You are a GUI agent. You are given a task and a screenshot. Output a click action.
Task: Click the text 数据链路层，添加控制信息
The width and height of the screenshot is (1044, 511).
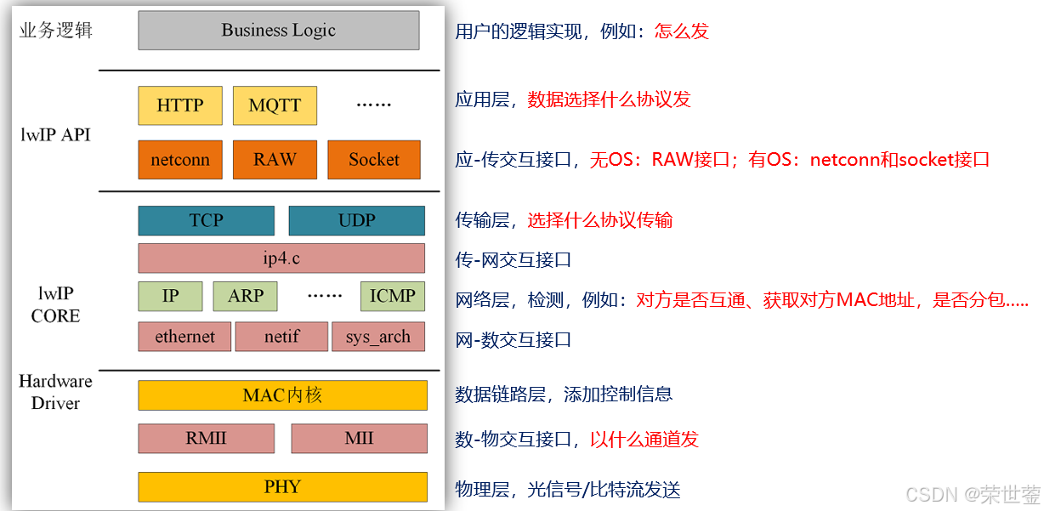click(564, 394)
